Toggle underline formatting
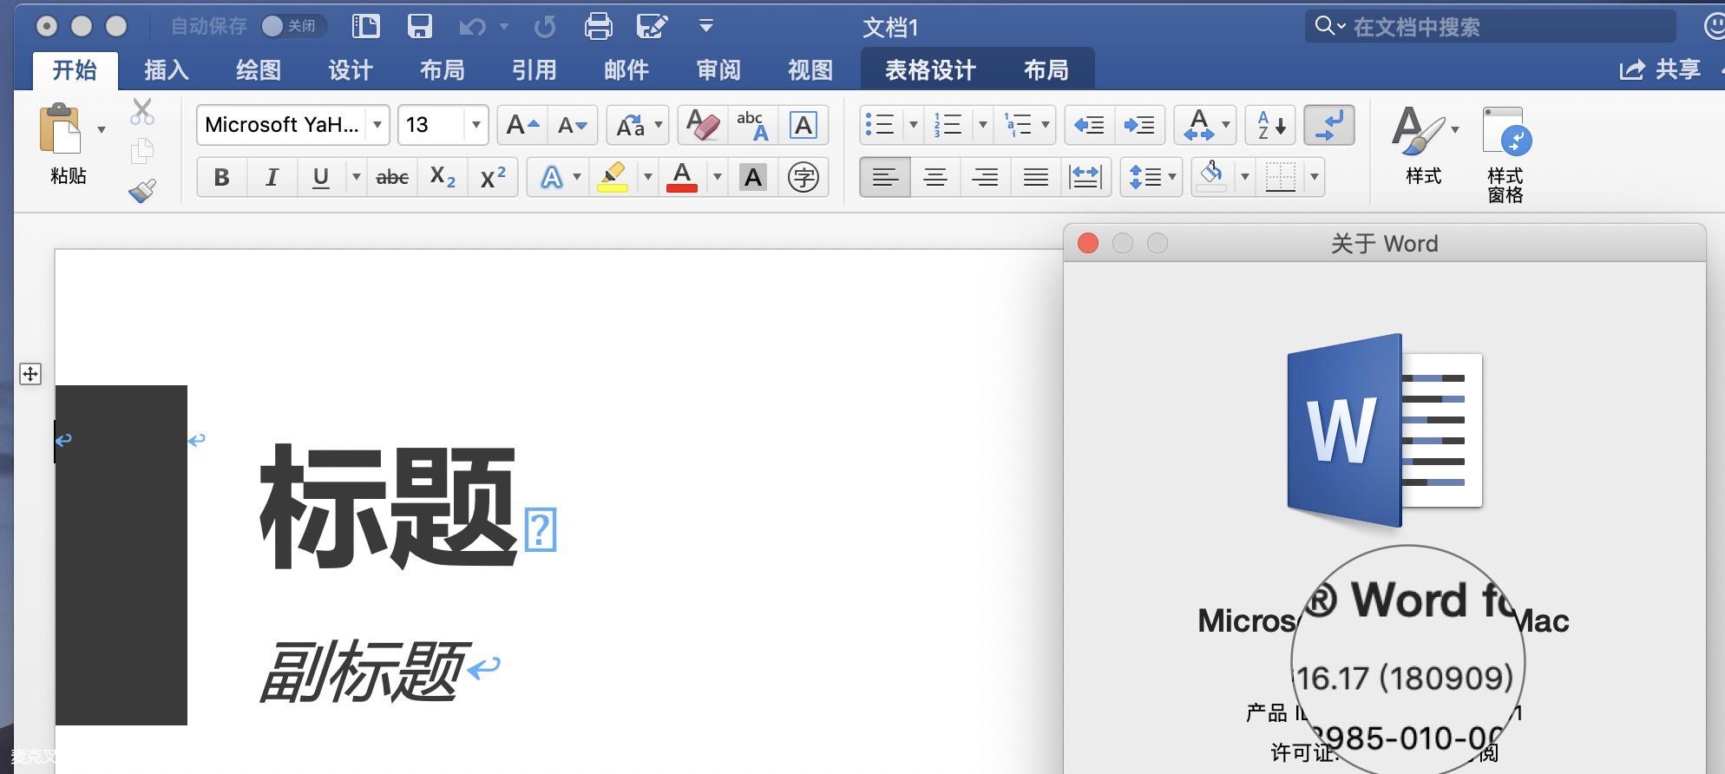The width and height of the screenshot is (1725, 774). [321, 178]
